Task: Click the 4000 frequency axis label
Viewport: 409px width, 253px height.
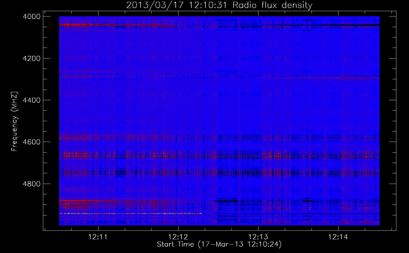Action: tap(32, 16)
